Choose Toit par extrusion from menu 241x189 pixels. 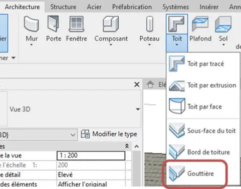point(203,85)
